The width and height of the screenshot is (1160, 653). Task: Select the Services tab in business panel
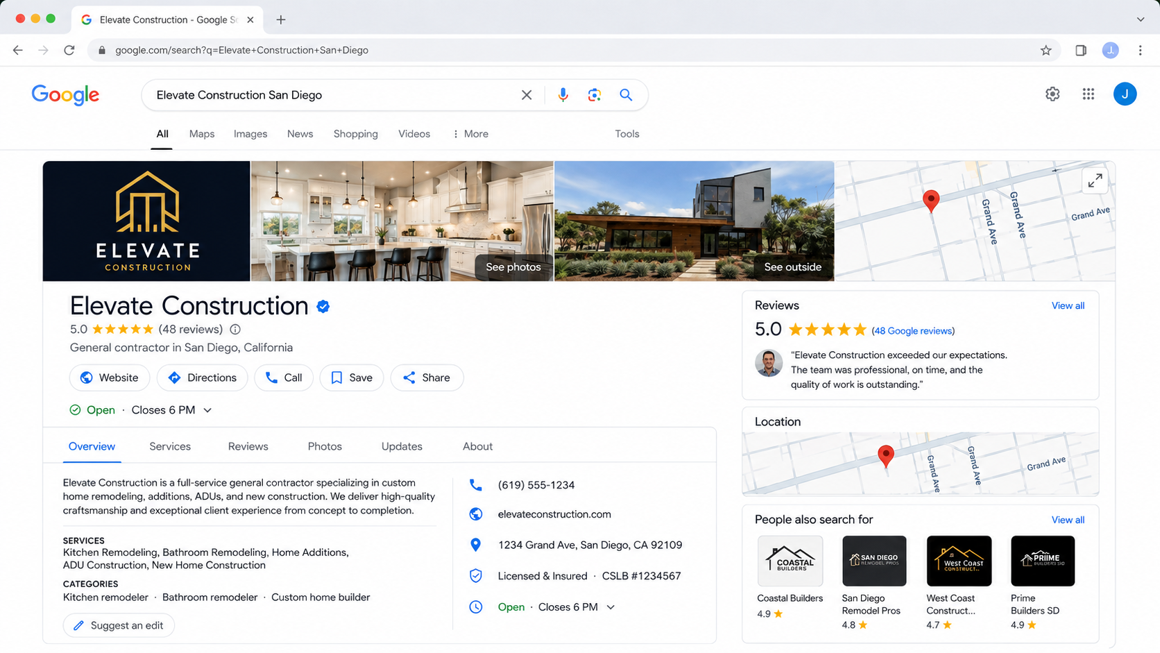click(x=170, y=446)
